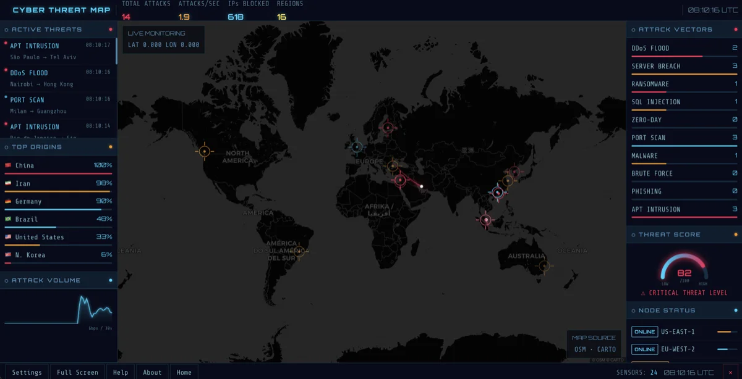Screen dimensions: 742x379
Task: Click the red X button in the bottom bar
Action: click(x=730, y=372)
